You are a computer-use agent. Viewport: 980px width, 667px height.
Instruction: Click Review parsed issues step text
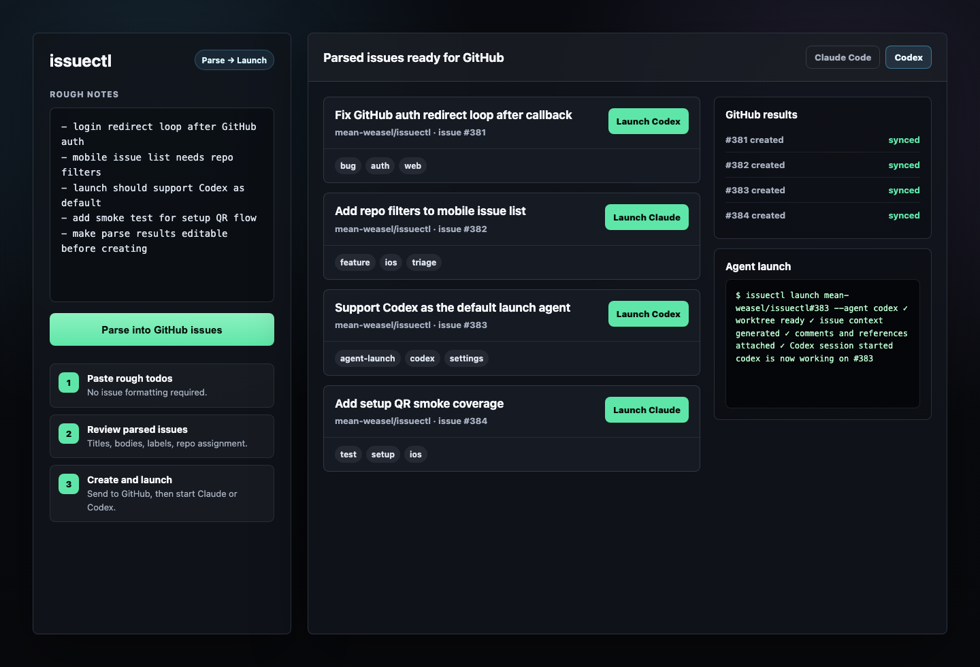(137, 429)
